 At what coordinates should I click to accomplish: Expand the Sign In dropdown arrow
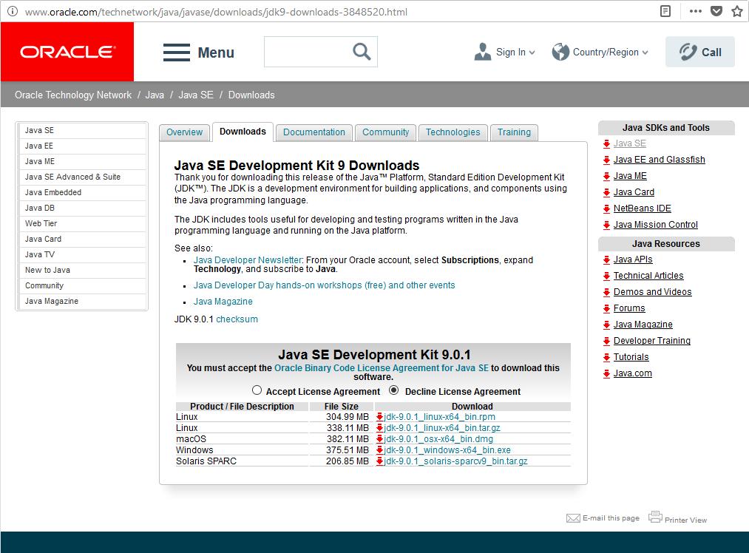[532, 52]
